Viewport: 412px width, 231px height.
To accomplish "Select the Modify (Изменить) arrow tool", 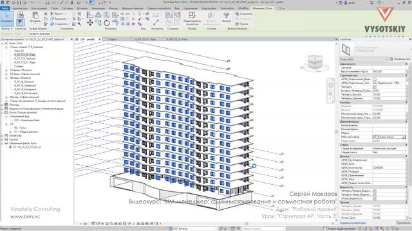I will 7,18.
